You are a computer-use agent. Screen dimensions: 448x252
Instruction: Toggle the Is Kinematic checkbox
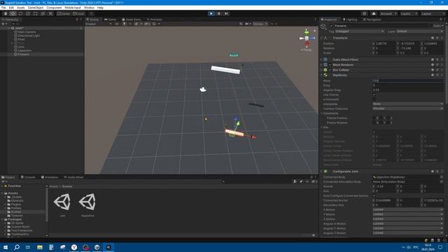pyautogui.click(x=374, y=99)
